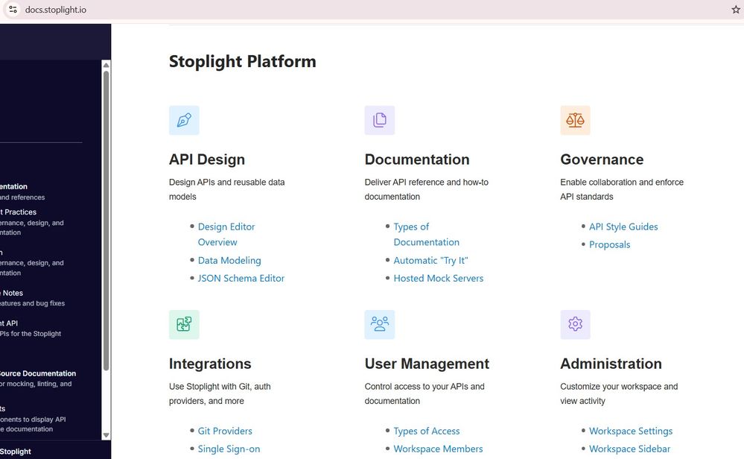Screen dimensions: 744x459
Task: Select the Proposals link under Governance
Action: tap(609, 244)
